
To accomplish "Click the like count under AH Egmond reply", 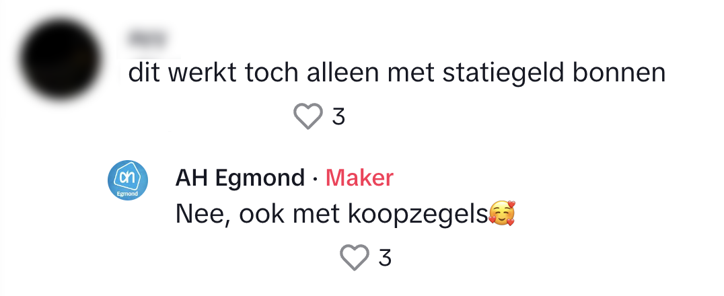I will pos(385,257).
